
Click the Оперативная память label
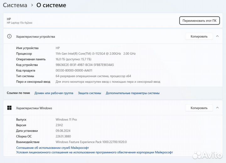click(31, 59)
